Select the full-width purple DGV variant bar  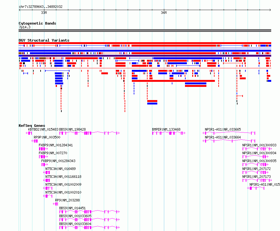[145, 56]
